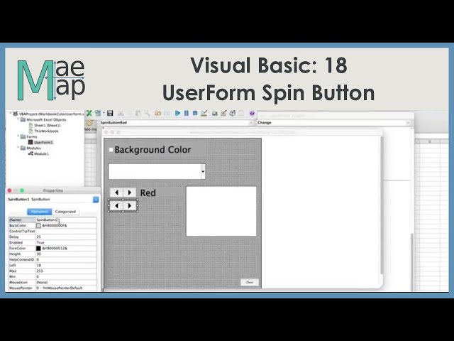
Task: Click the Close button on the UserForm
Action: click(x=250, y=282)
